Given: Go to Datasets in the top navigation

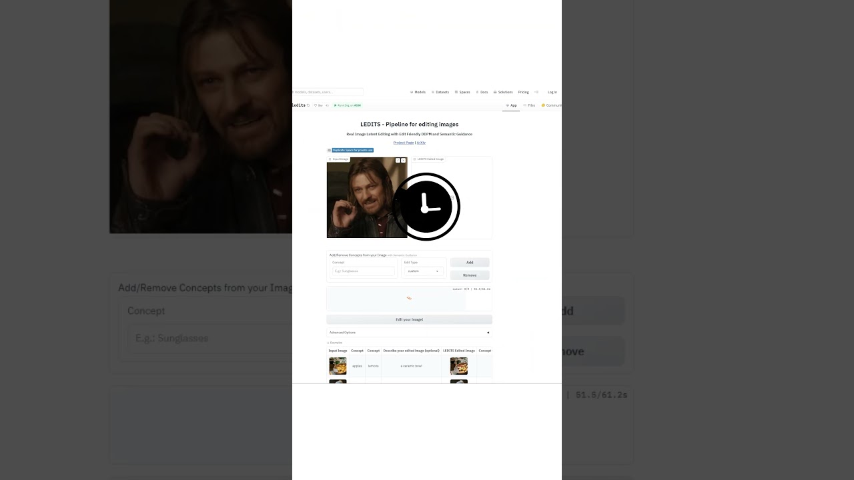Looking at the screenshot, I should (440, 92).
